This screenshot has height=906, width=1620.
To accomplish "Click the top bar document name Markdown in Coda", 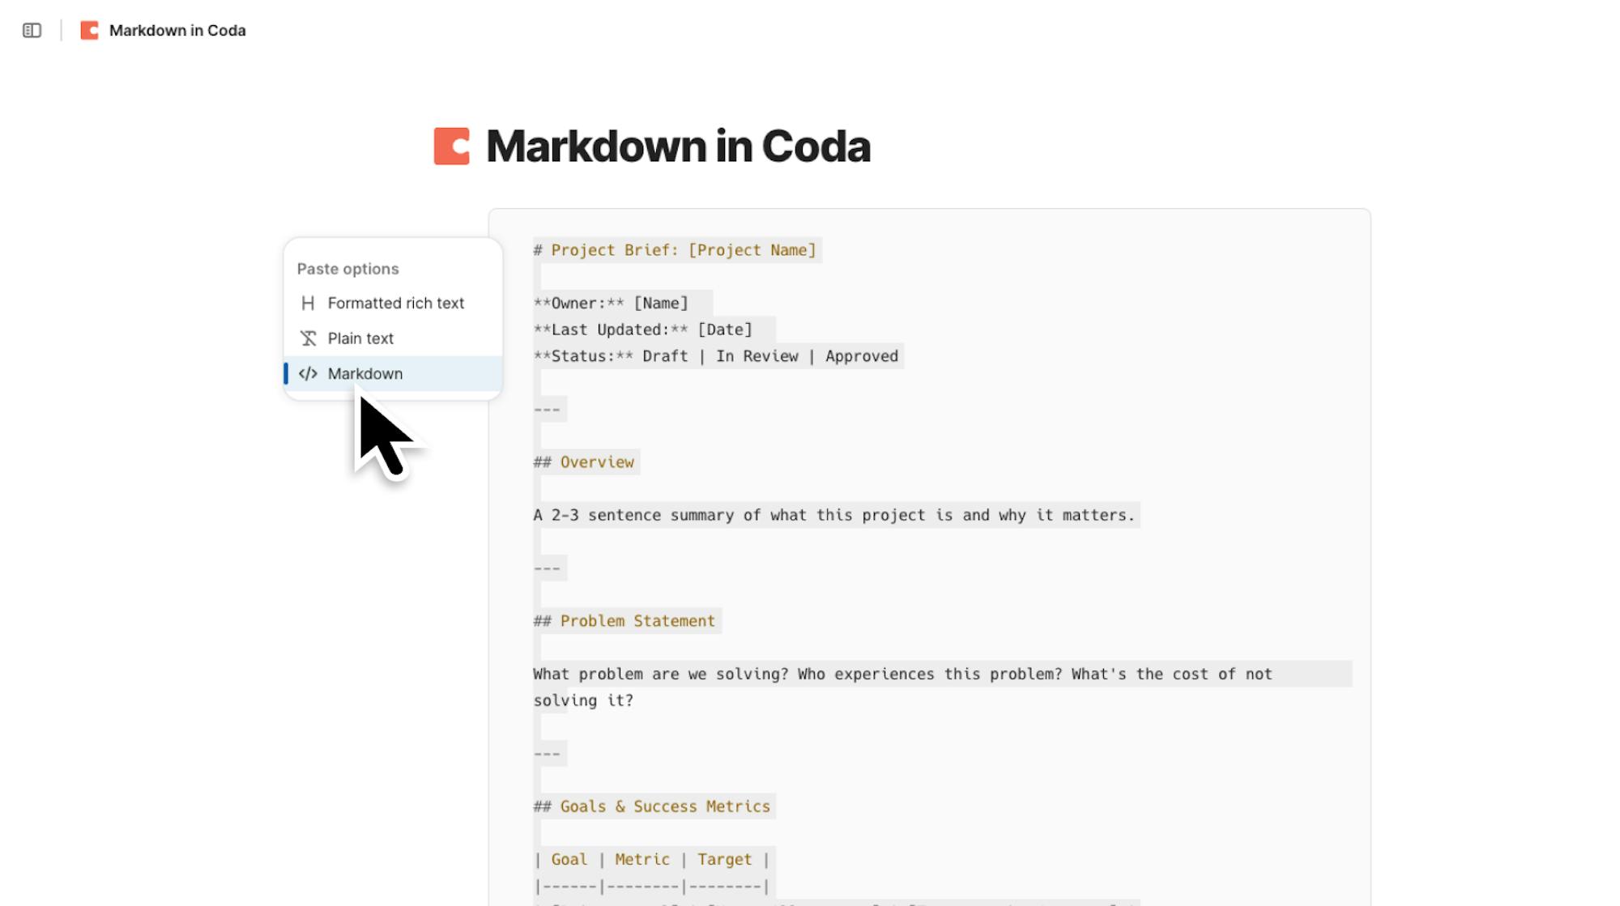I will (177, 31).
